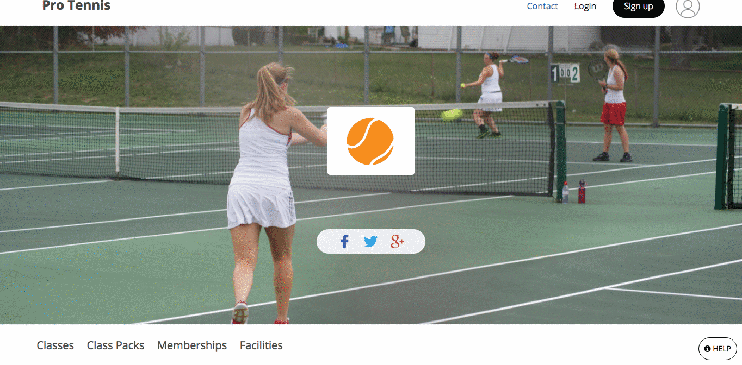The width and height of the screenshot is (742, 365).
Task: Click the red water bottle by the net post
Action: click(582, 192)
